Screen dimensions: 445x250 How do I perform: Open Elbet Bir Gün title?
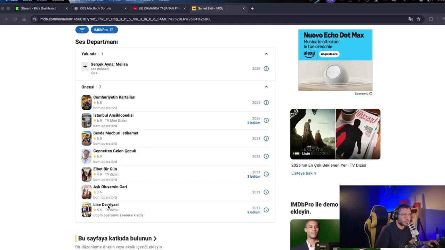105,169
